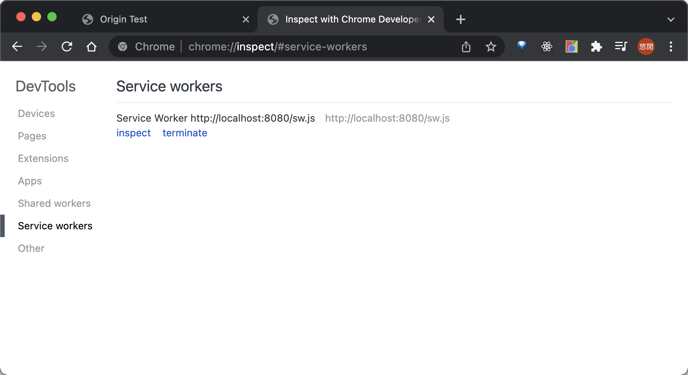Click the chevron below the window controls
The height and width of the screenshot is (375, 688).
pyautogui.click(x=671, y=19)
